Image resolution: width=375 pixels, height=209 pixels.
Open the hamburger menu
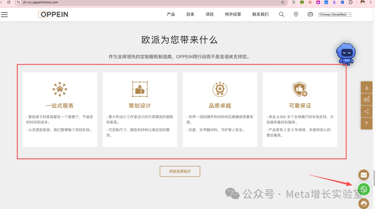4,15
